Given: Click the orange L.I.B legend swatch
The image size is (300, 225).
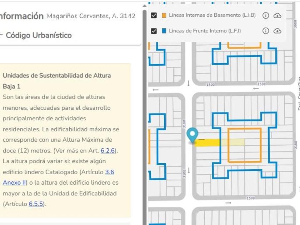Looking at the screenshot, I should [x=164, y=15].
